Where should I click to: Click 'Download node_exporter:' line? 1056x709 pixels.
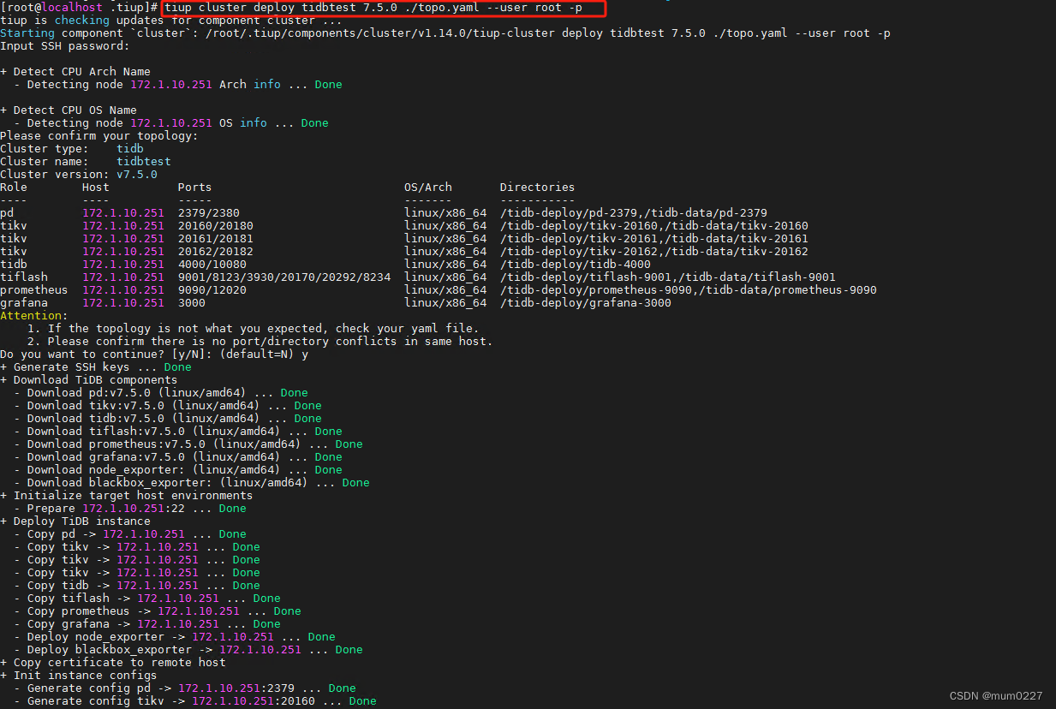coord(178,470)
